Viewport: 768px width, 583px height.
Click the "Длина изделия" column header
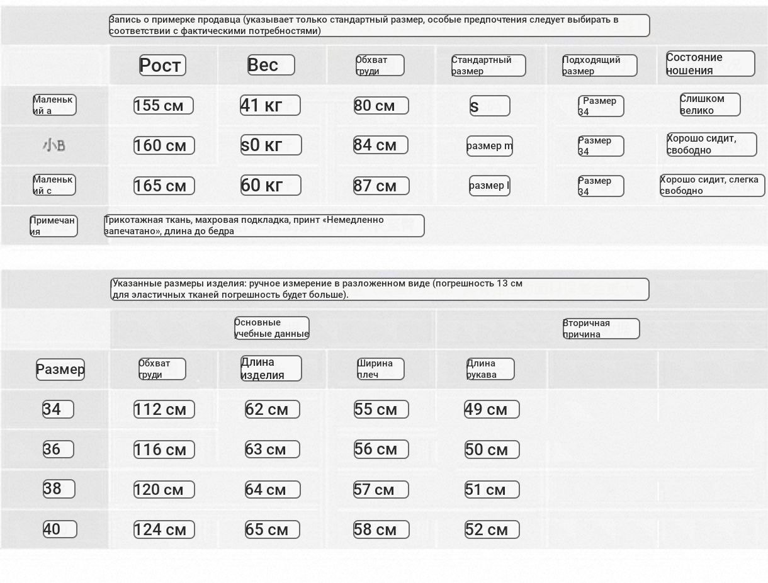[271, 369]
